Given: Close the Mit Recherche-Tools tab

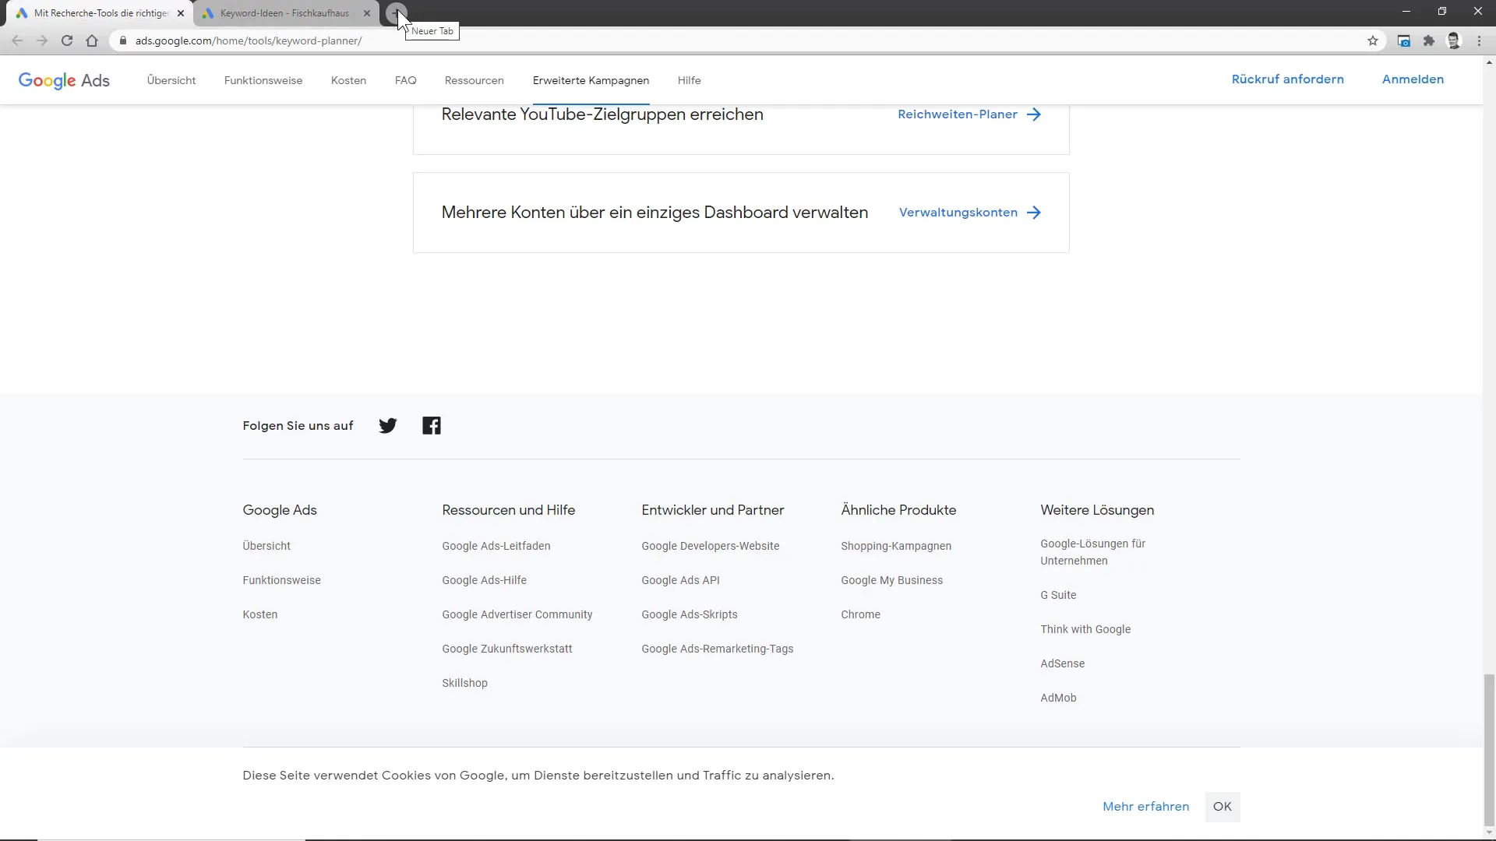Looking at the screenshot, I should [181, 13].
